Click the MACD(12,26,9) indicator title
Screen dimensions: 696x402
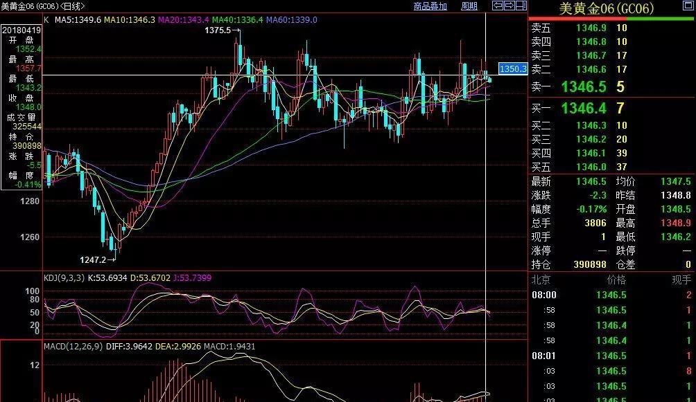(x=73, y=347)
